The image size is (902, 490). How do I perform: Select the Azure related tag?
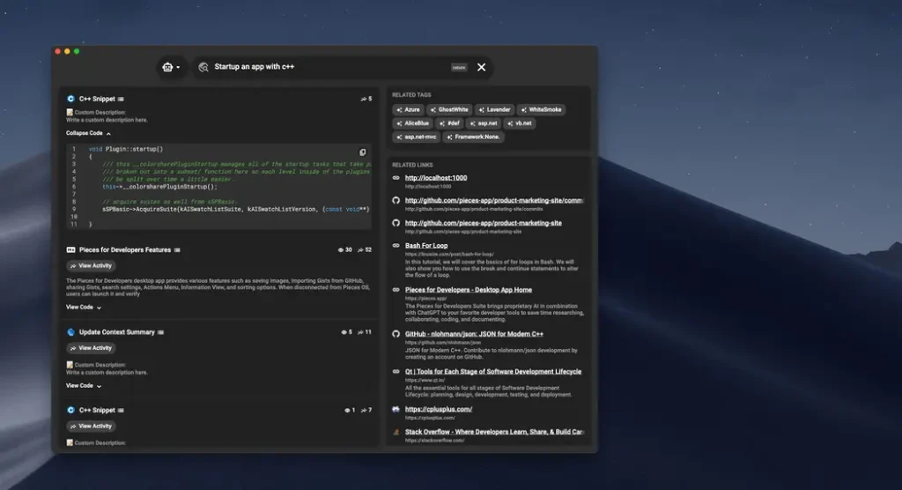pyautogui.click(x=409, y=110)
